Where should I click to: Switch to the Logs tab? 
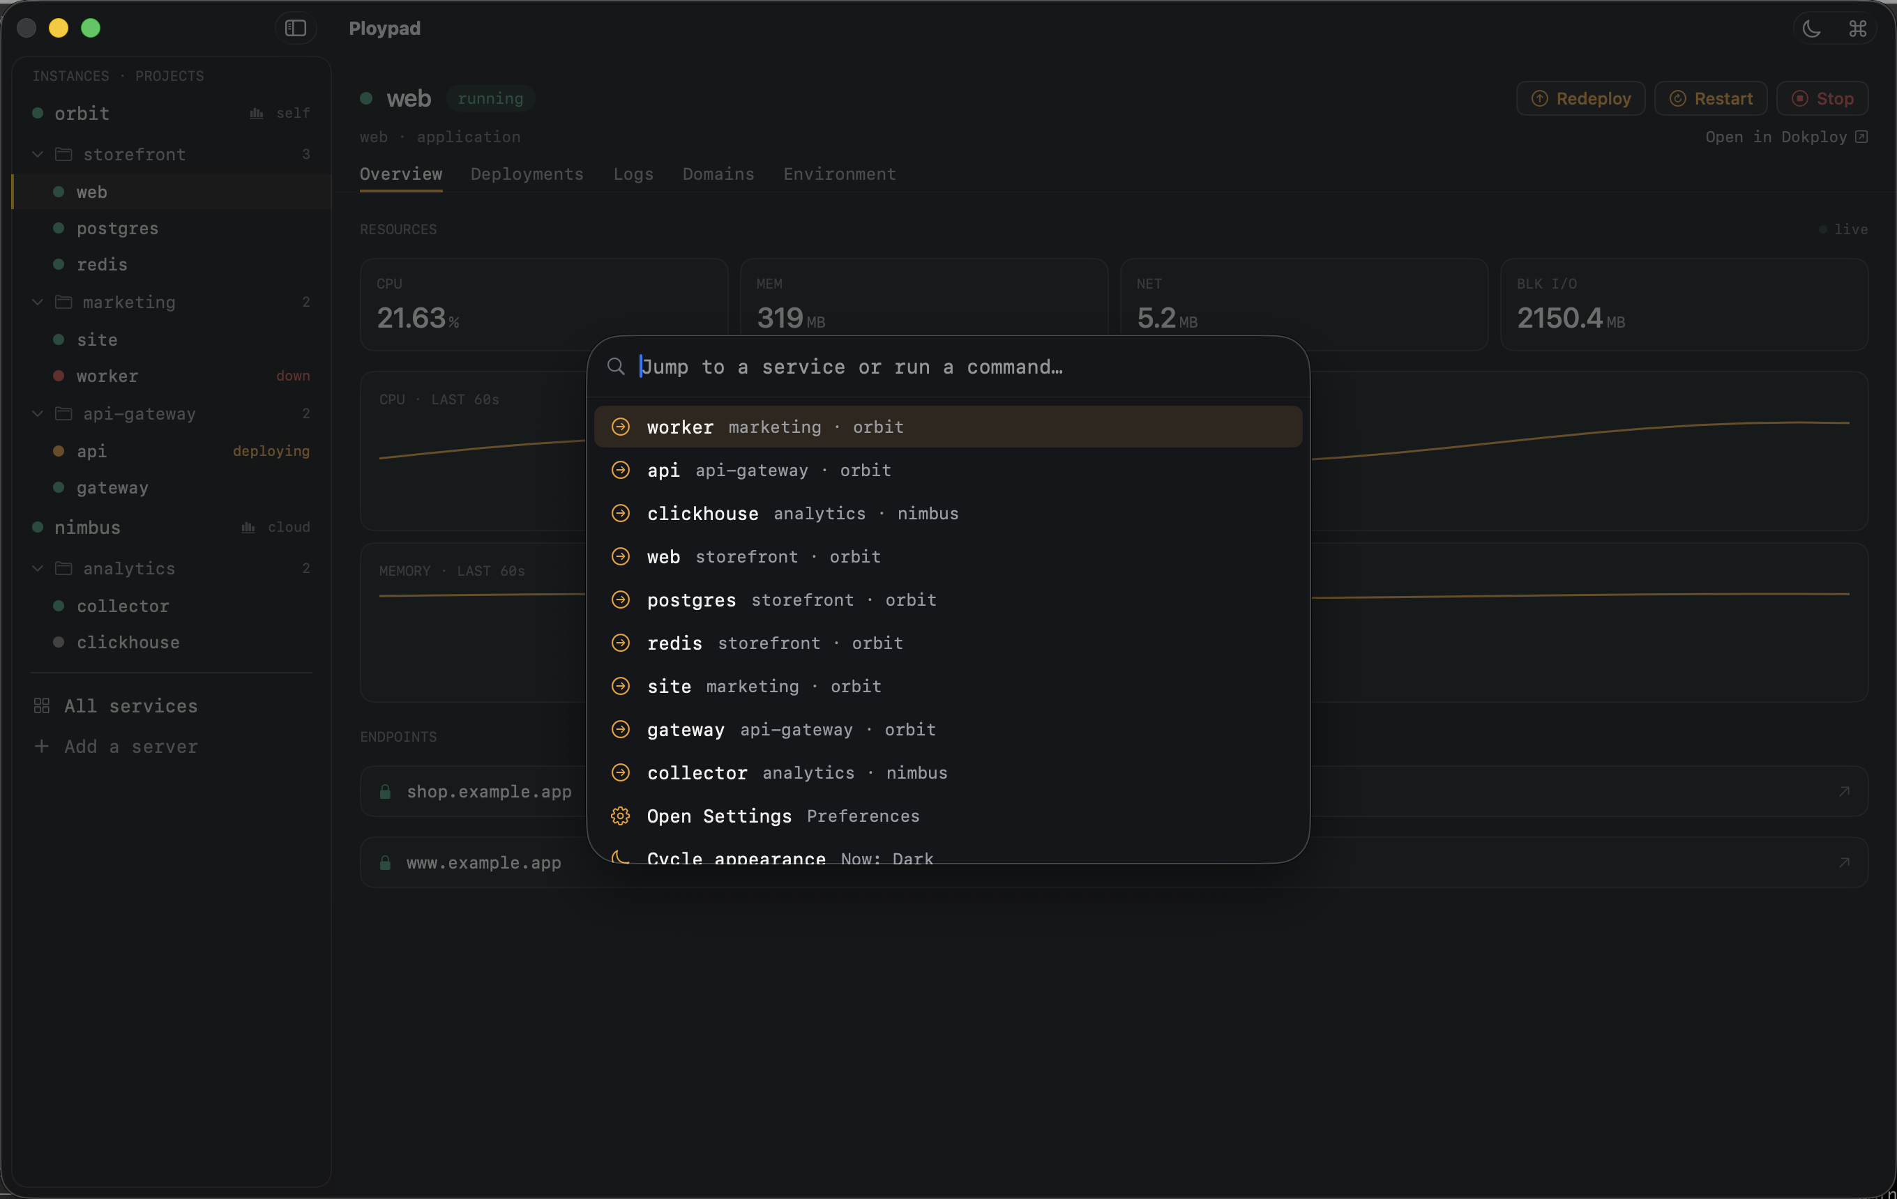click(633, 174)
